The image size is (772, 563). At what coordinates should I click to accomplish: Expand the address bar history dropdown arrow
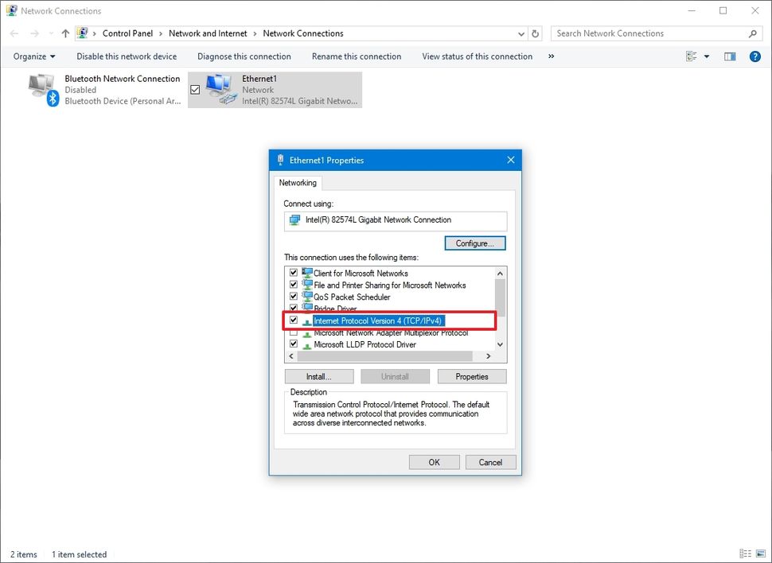coord(521,33)
